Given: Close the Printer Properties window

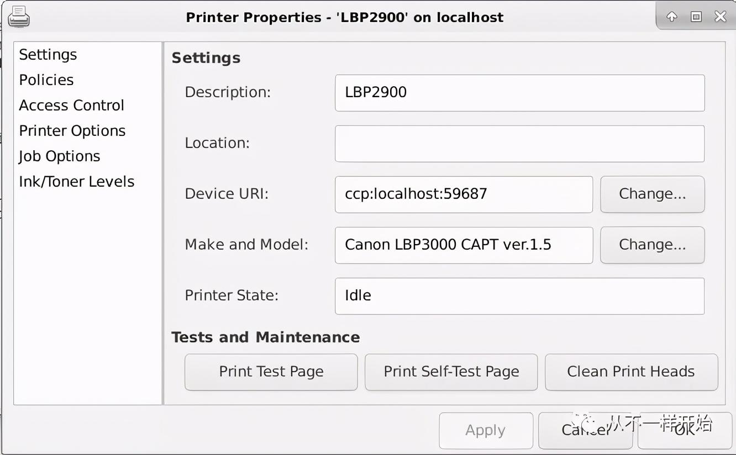Looking at the screenshot, I should pyautogui.click(x=721, y=17).
